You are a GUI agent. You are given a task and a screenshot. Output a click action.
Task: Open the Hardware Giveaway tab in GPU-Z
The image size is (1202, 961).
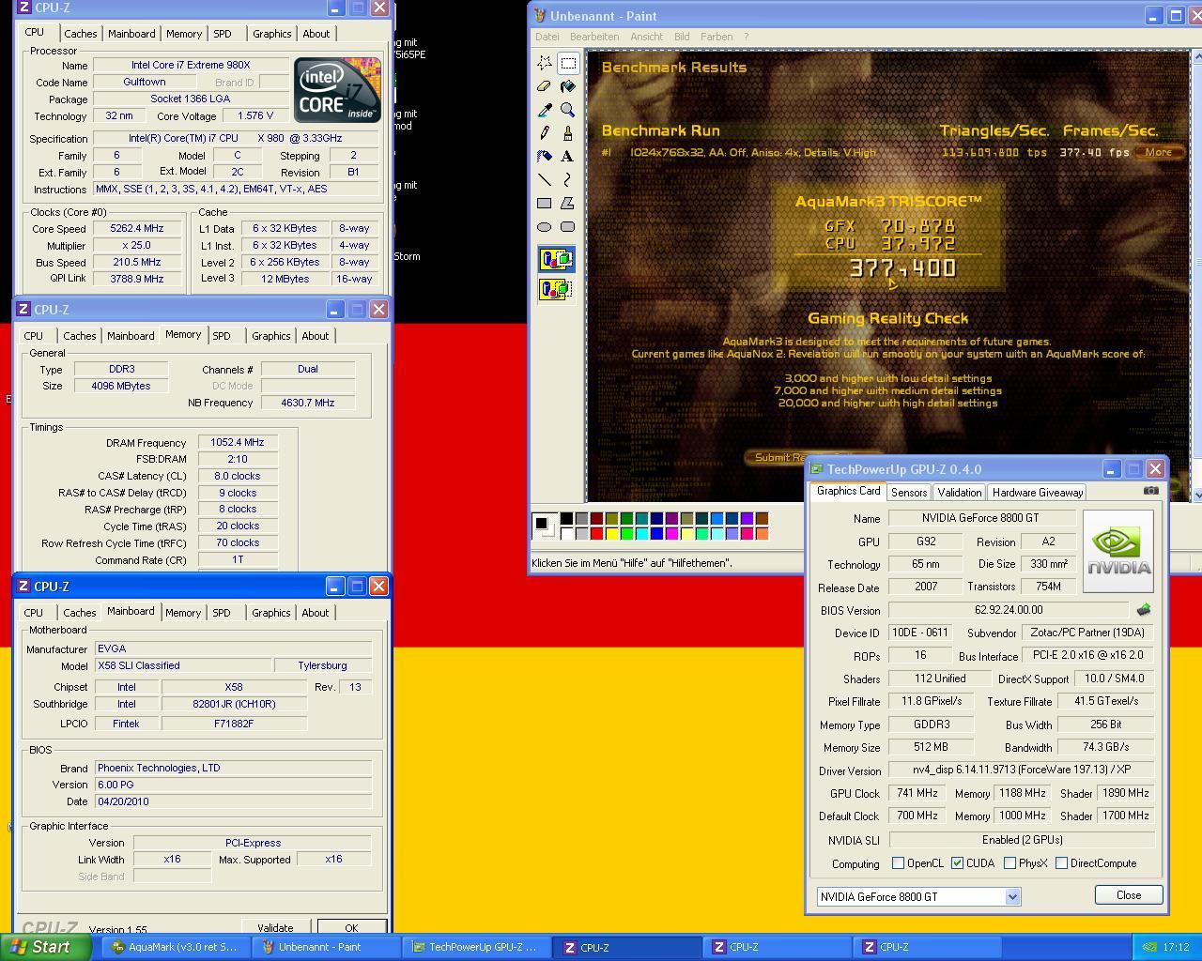1038,493
